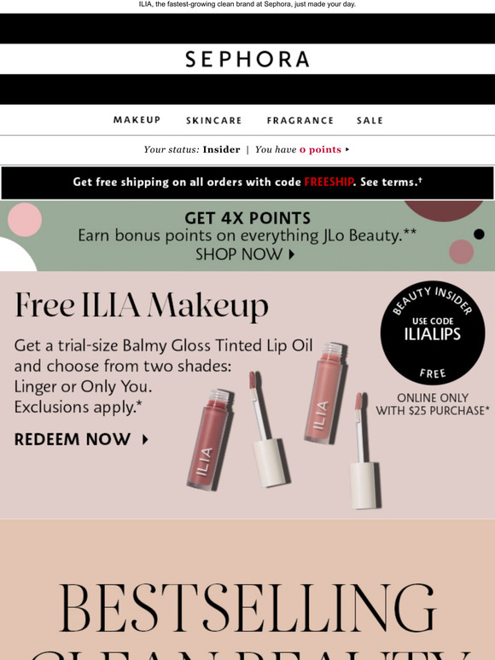Click the FREESHIP free shipping banner
495x660 pixels.
(x=247, y=182)
